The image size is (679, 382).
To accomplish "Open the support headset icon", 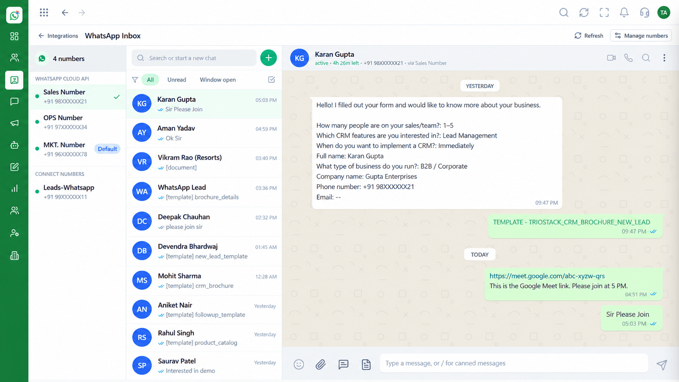I will click(644, 13).
